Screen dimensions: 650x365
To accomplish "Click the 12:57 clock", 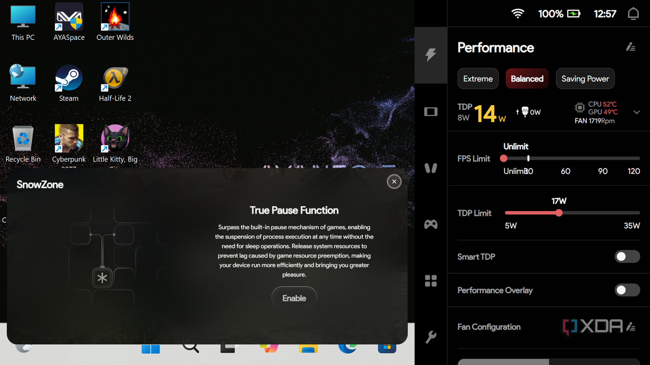I will tap(604, 14).
